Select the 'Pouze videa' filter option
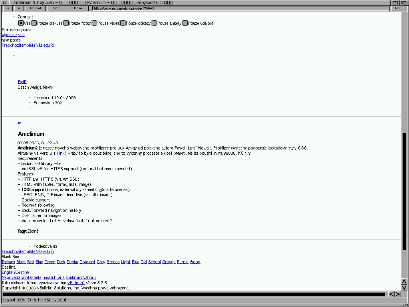Viewport: 409px width, 307px height. (94, 23)
